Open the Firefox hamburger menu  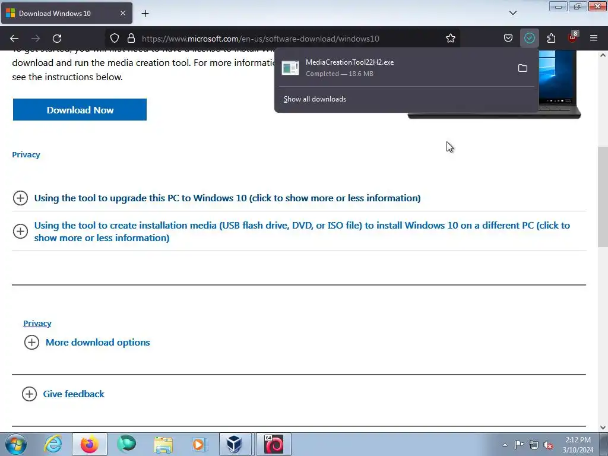[x=594, y=38]
